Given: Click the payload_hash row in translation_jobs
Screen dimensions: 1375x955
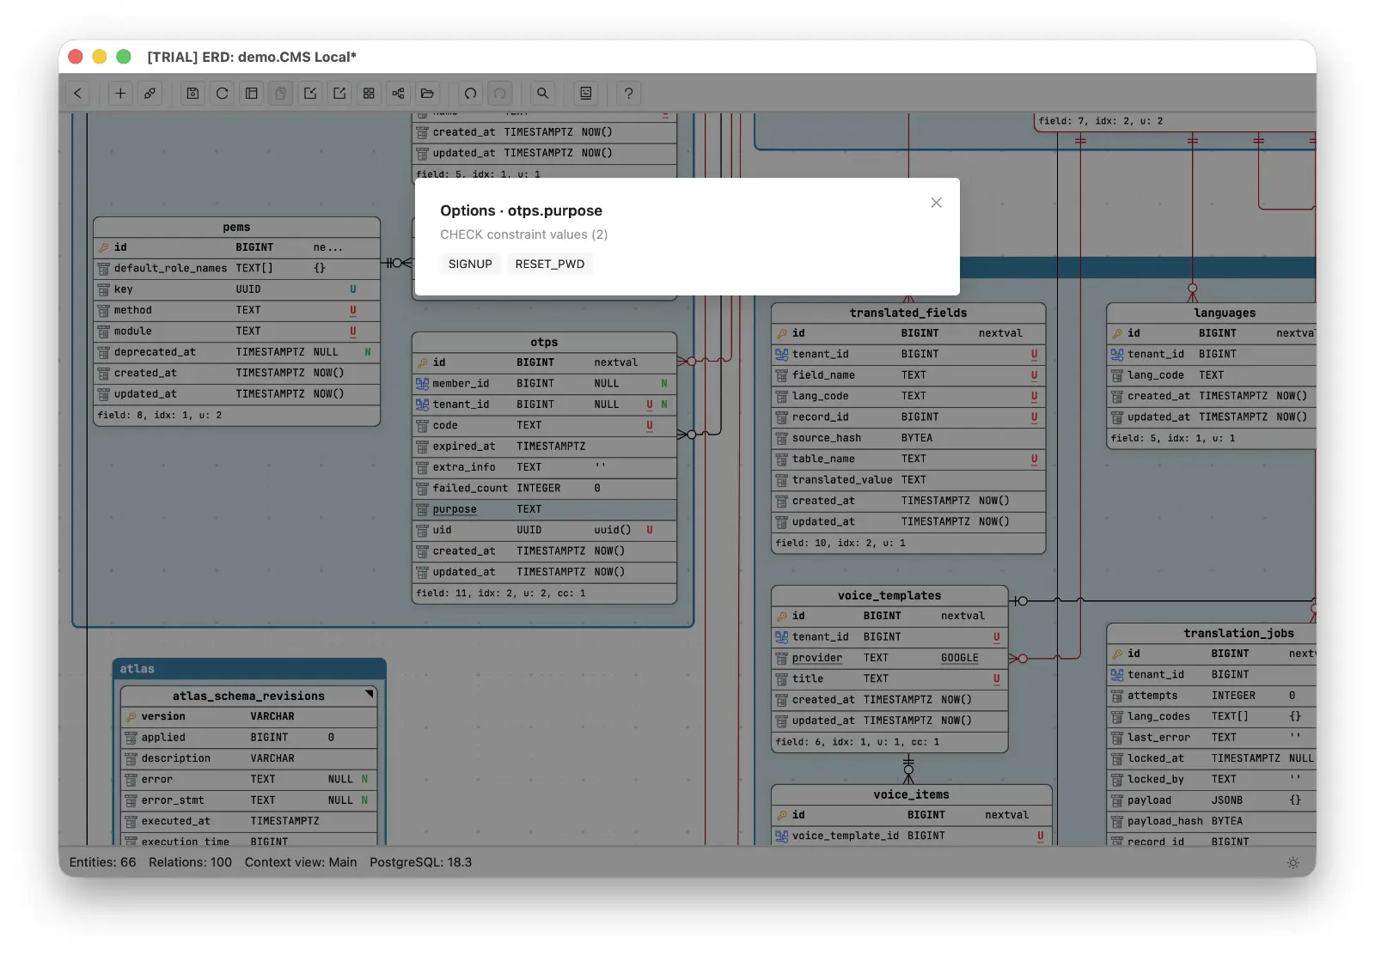Looking at the screenshot, I should pos(1212,821).
